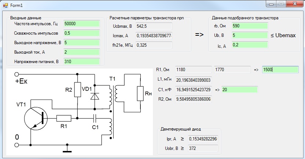Viewport: 305px width, 159px height.
Task: Select the Ub field in transistor data
Action: tap(250, 35)
